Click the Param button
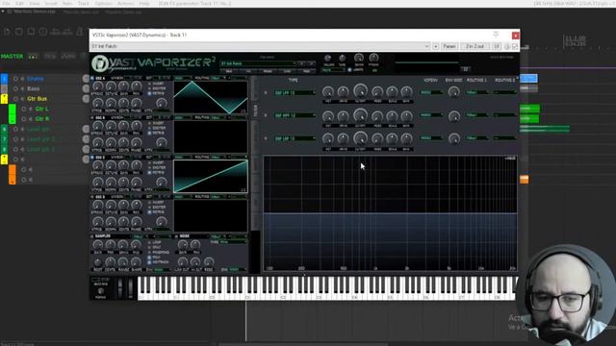616x346 pixels. click(x=449, y=46)
